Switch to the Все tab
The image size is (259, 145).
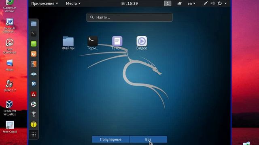149,139
